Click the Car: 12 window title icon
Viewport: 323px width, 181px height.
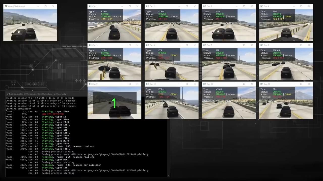coord(262,84)
